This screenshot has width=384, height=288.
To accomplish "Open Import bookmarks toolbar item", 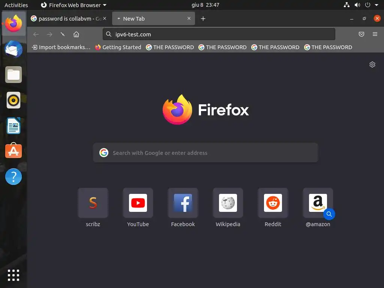I will [61, 47].
